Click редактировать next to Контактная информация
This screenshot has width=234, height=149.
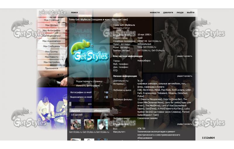(x=185, y=56)
